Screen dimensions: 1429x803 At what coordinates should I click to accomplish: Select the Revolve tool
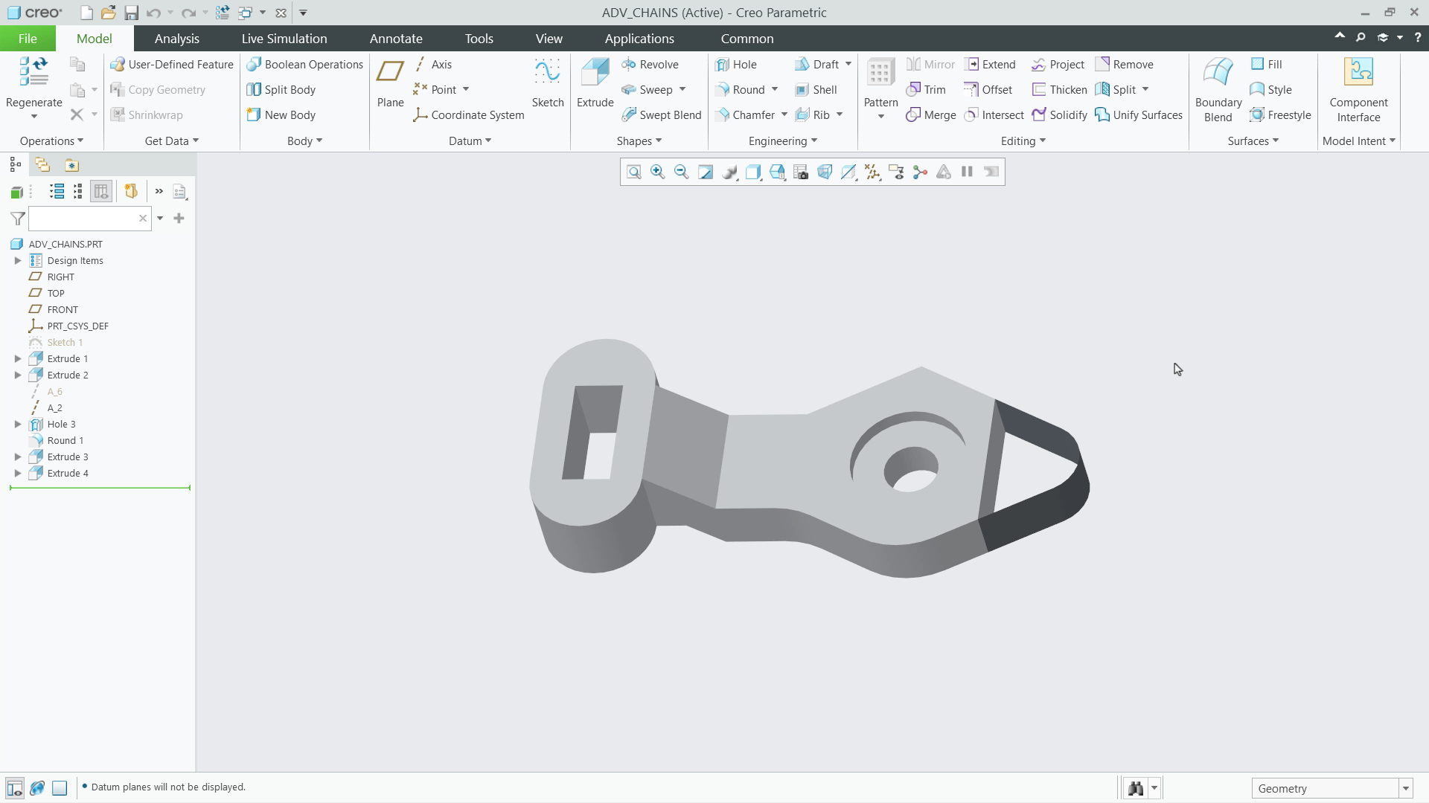(650, 65)
